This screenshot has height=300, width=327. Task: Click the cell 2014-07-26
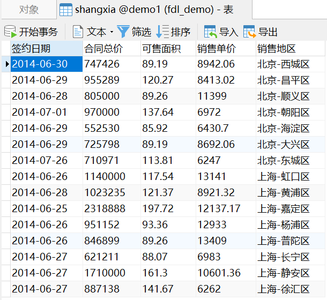pyautogui.click(x=47, y=160)
